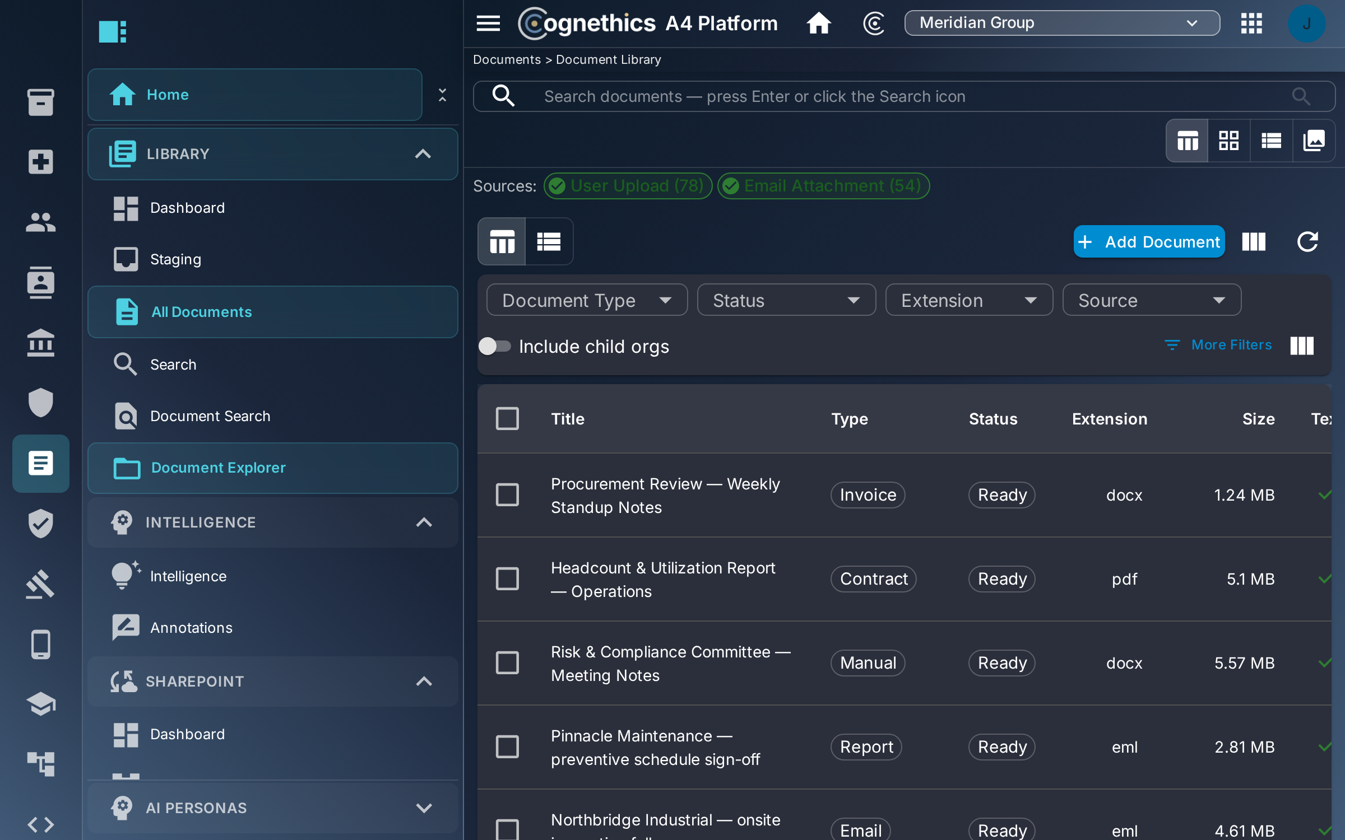
Task: Click the refresh icon beside Add Document
Action: pos(1307,242)
